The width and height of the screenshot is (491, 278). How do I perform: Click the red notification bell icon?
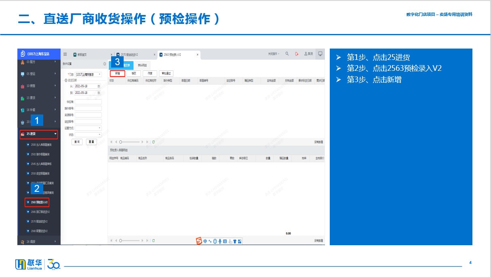(x=297, y=54)
